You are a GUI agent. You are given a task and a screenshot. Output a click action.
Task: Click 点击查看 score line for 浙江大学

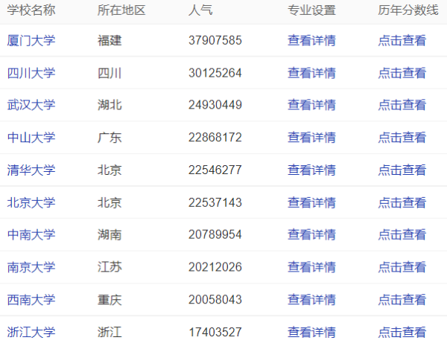coord(402,333)
